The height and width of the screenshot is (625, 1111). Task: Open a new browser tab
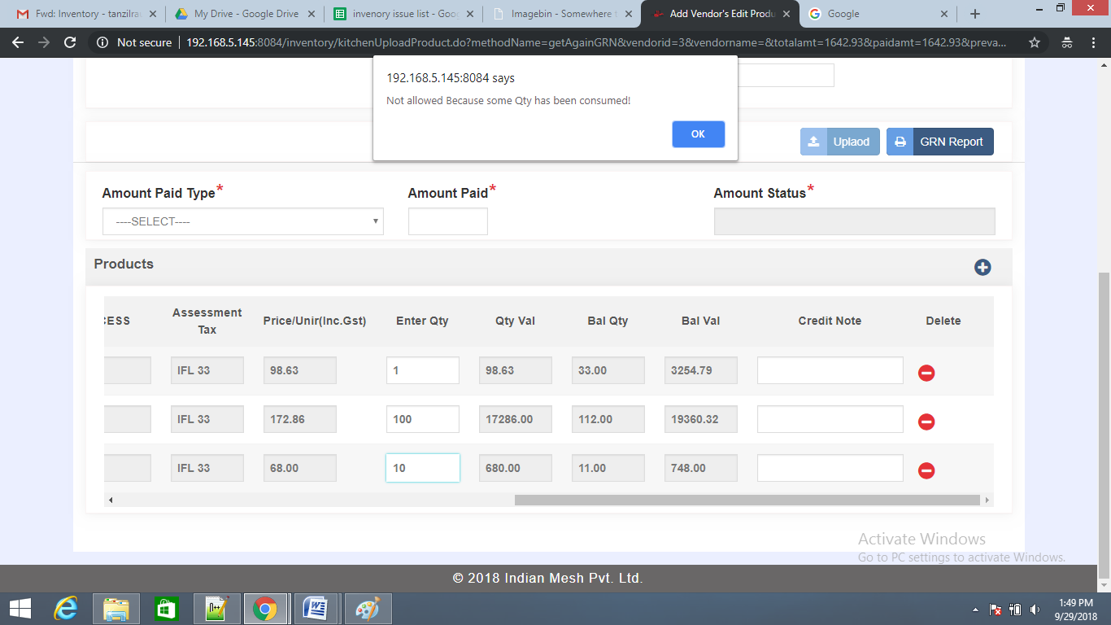click(975, 14)
